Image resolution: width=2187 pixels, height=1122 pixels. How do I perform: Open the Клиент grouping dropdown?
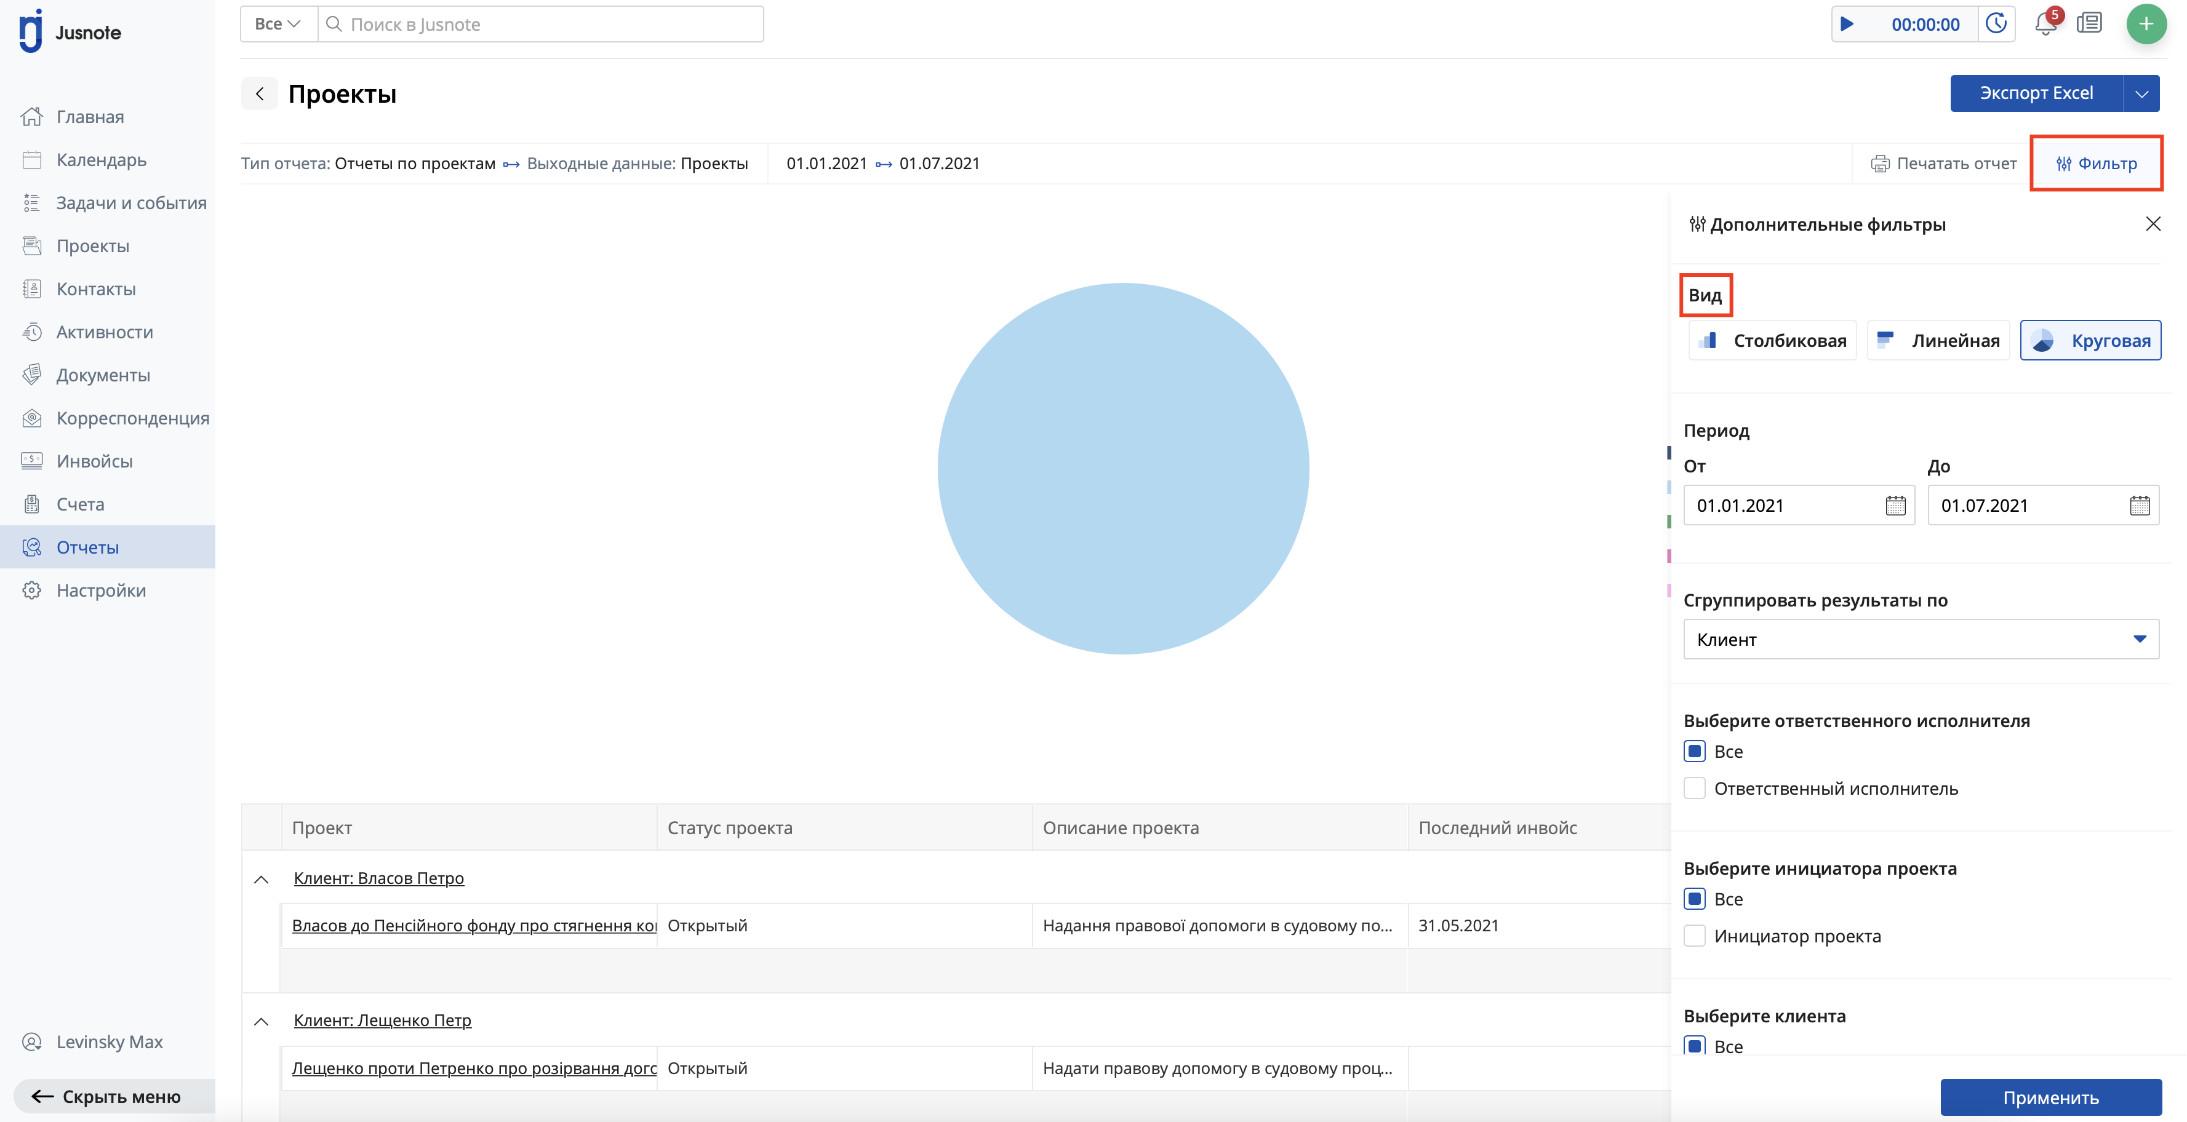1921,639
